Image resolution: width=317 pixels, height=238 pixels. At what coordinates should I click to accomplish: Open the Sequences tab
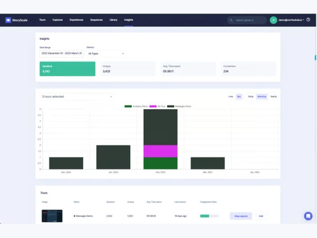coord(96,20)
